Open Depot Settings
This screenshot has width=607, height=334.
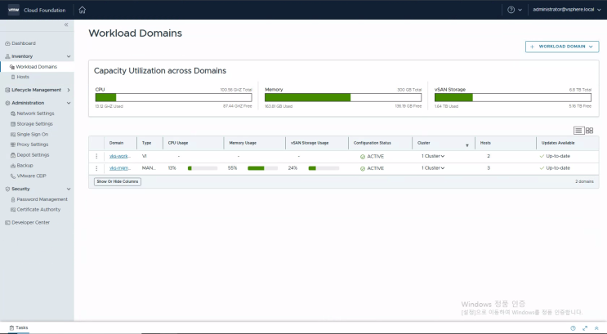29,155
